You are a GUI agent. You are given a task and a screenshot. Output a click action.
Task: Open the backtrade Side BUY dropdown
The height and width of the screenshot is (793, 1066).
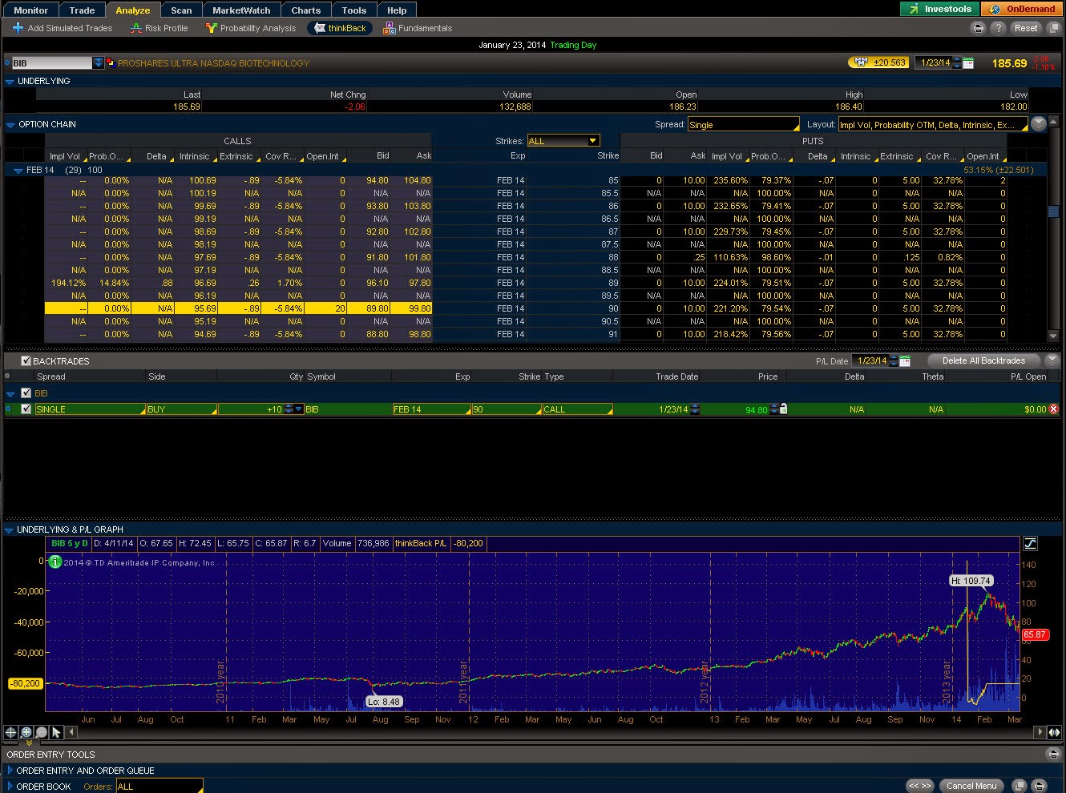[182, 409]
